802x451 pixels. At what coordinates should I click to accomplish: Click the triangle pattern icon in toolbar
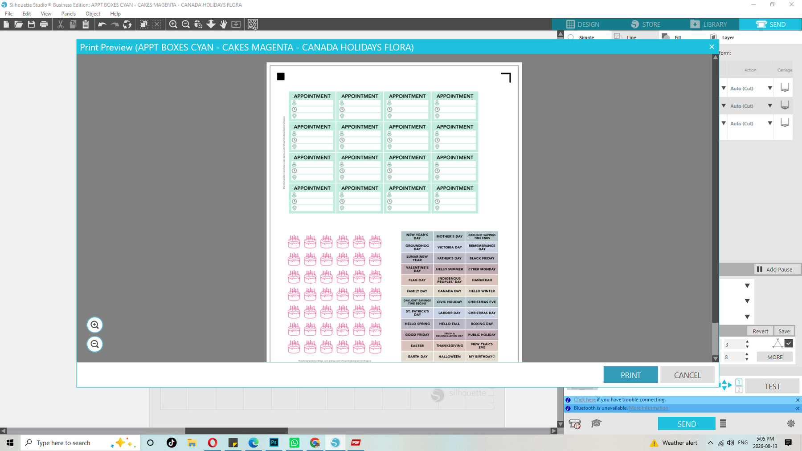[x=253, y=24]
